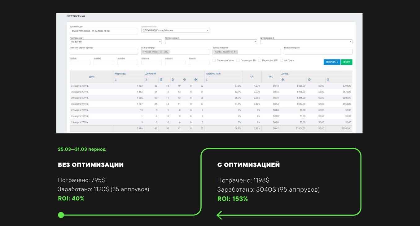
Task: Click the Действия sigma total icon
Action: click(x=146, y=80)
